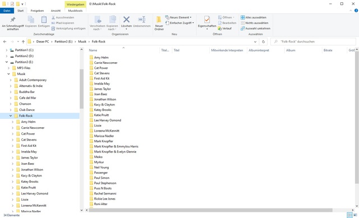Viewport: 359px width, 218px height.
Task: Go up one folder level
Action: 23,41
